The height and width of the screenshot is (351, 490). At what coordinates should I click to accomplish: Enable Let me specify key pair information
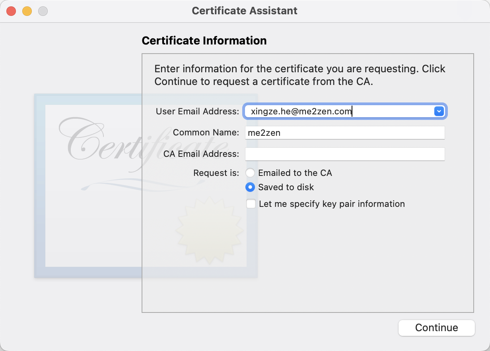pyautogui.click(x=251, y=204)
